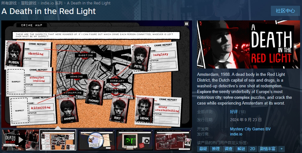Screen dimensions: 302x153
Task: Expand more tags with the plus button
Action: [x=281, y=149]
